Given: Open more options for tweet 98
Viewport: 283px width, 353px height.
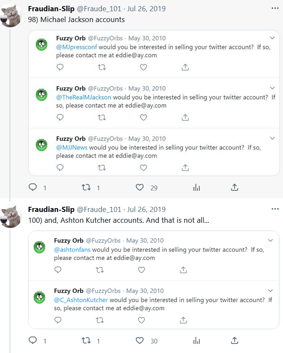Looking at the screenshot, I should (x=275, y=9).
